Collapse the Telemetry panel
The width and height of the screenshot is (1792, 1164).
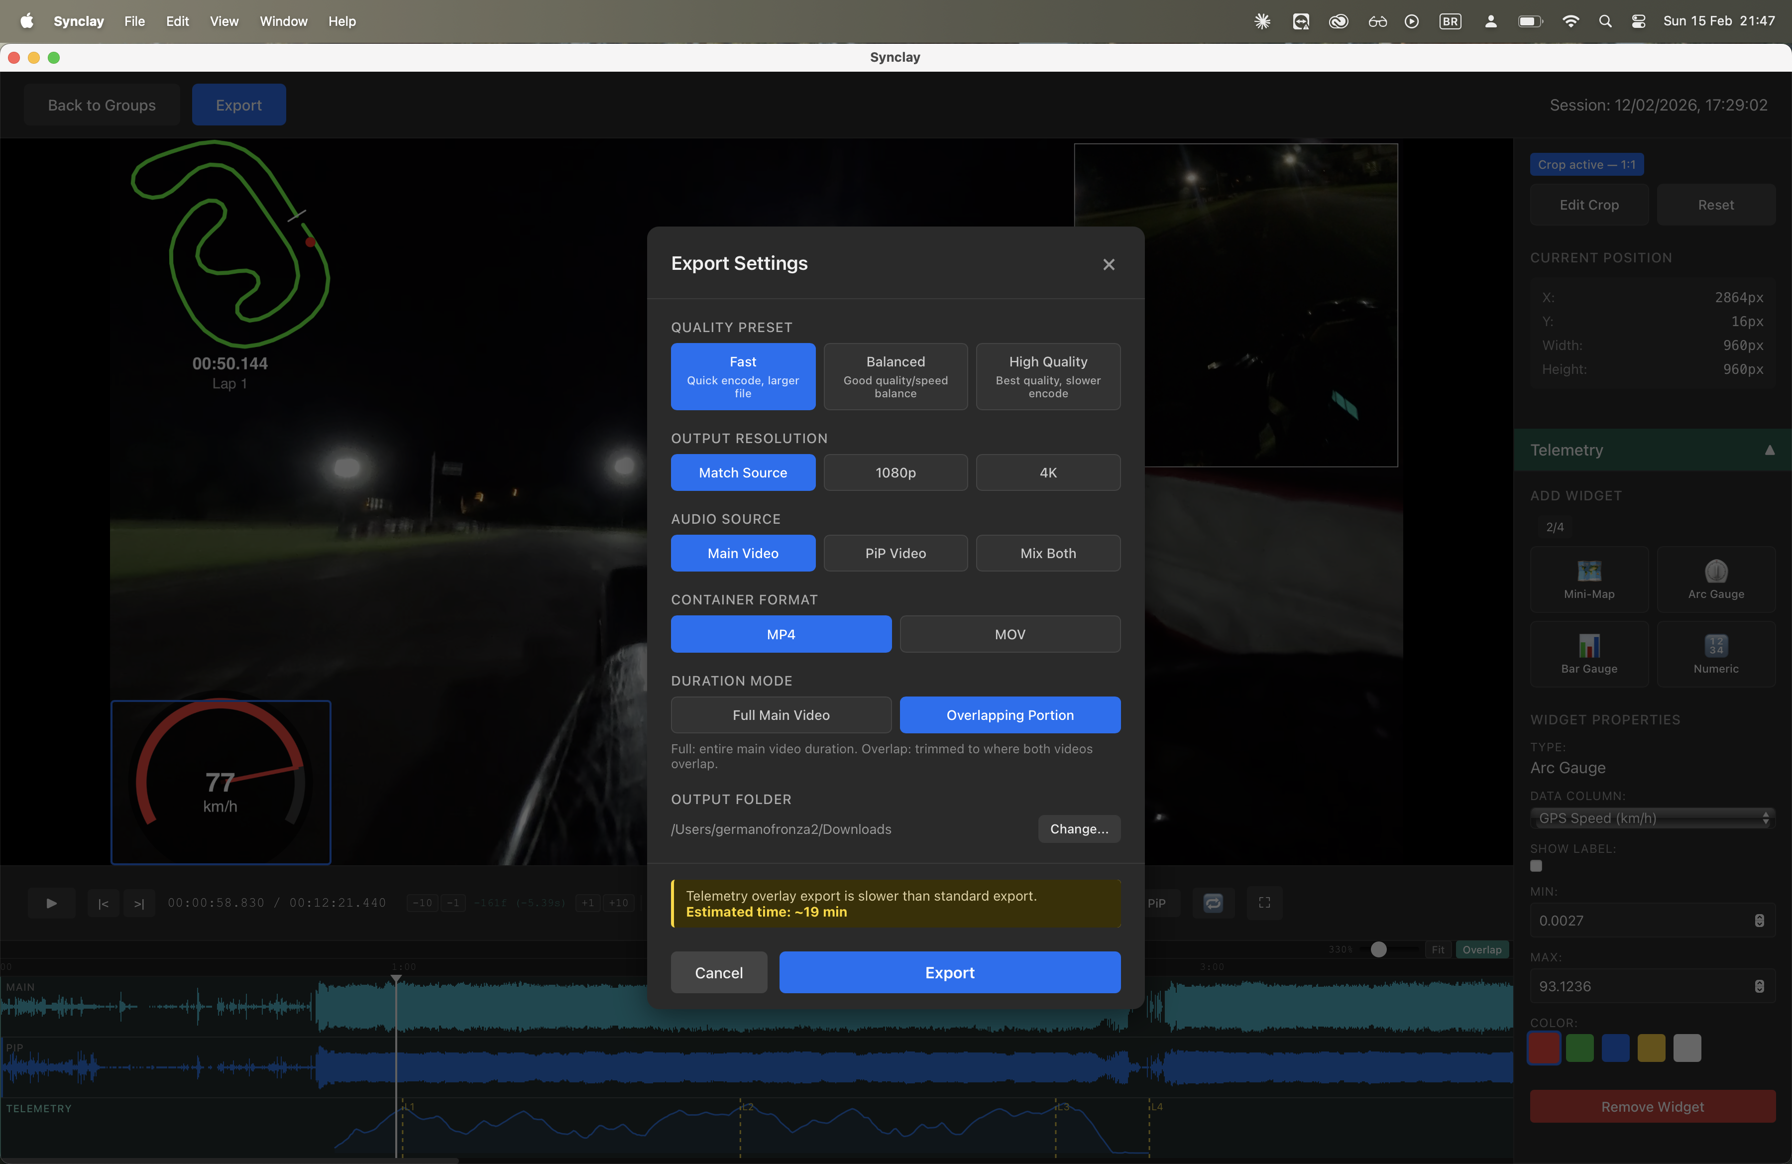pyautogui.click(x=1770, y=450)
